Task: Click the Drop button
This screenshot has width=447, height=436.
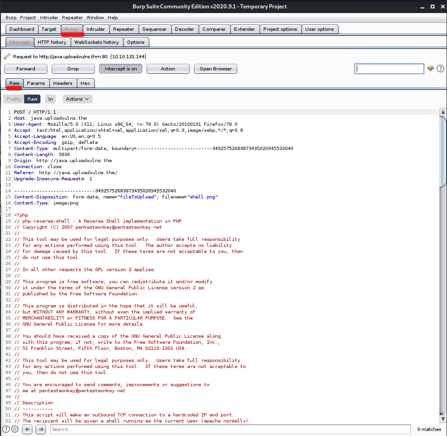Action: coord(73,69)
